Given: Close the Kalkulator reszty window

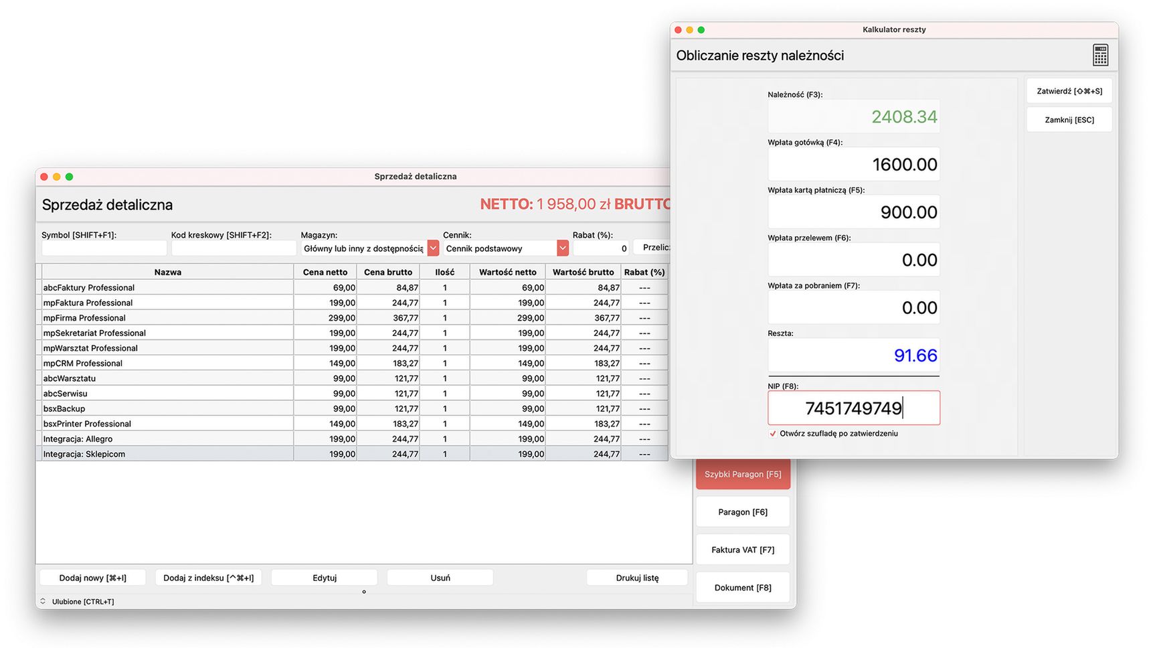Looking at the screenshot, I should pos(678,29).
